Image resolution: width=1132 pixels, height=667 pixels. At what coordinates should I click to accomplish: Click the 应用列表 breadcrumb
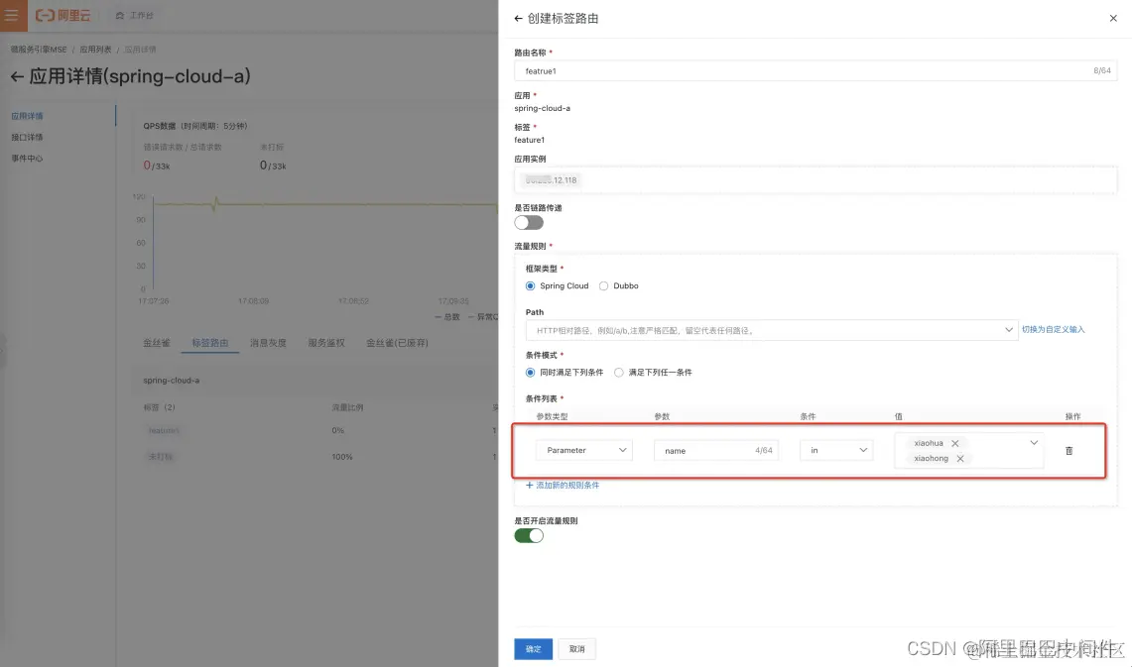(x=95, y=50)
